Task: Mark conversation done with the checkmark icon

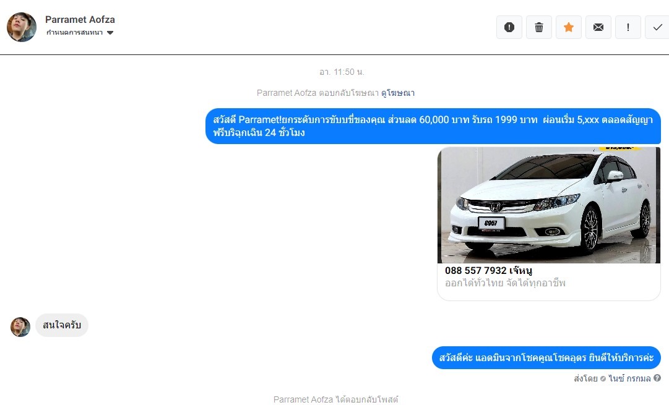Action: [x=657, y=27]
